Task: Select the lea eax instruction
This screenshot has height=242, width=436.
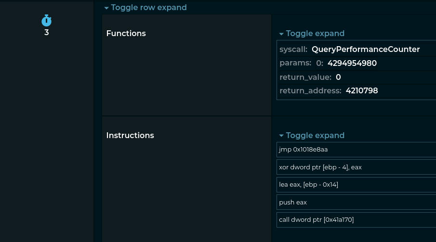Action: tap(308, 185)
